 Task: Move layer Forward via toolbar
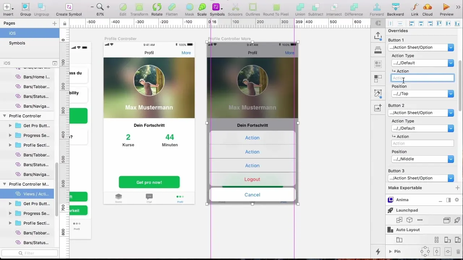pos(377,7)
